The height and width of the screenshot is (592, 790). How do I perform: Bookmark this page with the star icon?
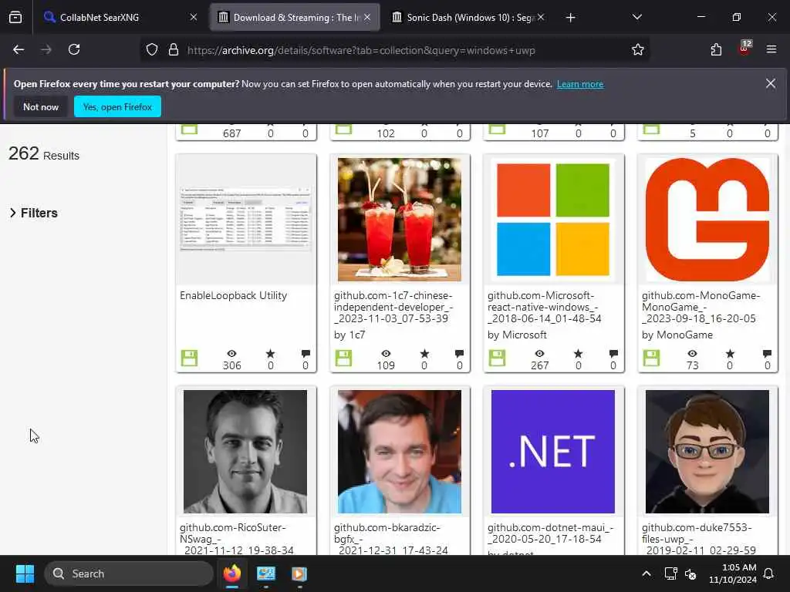click(638, 49)
